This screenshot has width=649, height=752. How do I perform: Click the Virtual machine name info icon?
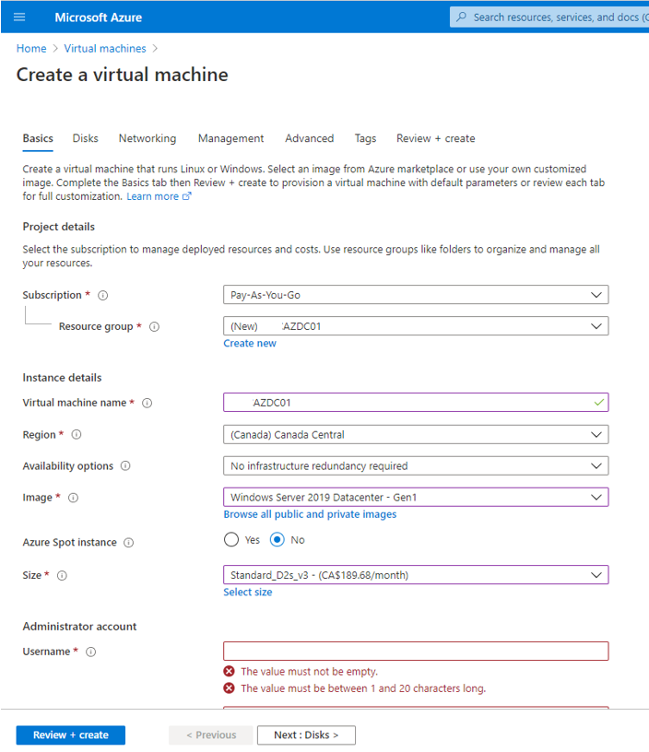click(x=147, y=403)
